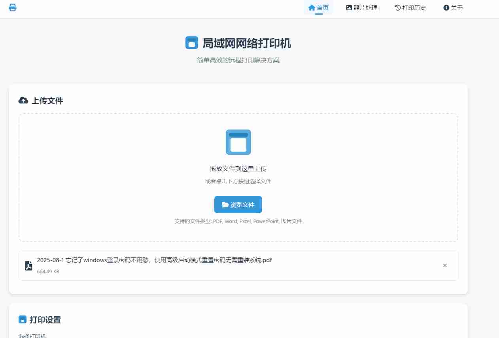Click the cloud upload icon beside 上传文件
This screenshot has height=338, width=499.
click(x=23, y=100)
